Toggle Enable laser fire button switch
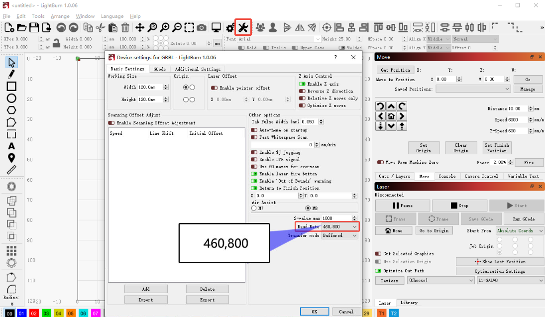The width and height of the screenshot is (545, 317). (x=254, y=174)
